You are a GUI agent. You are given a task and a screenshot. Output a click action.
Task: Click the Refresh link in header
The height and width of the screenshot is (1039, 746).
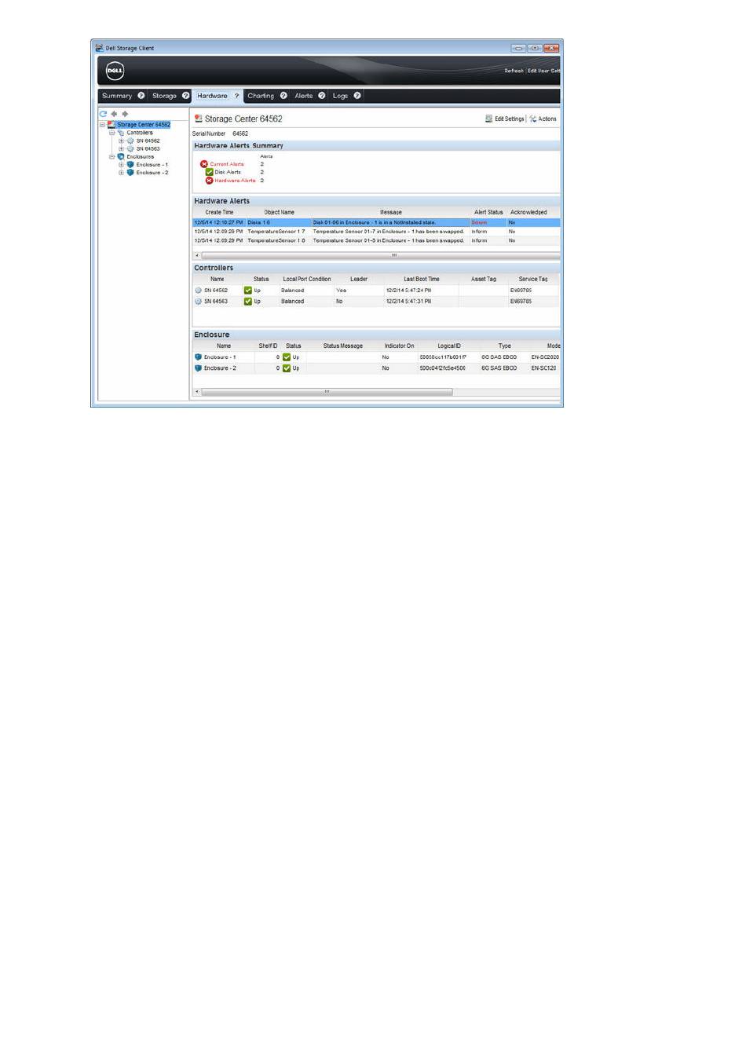(x=514, y=71)
